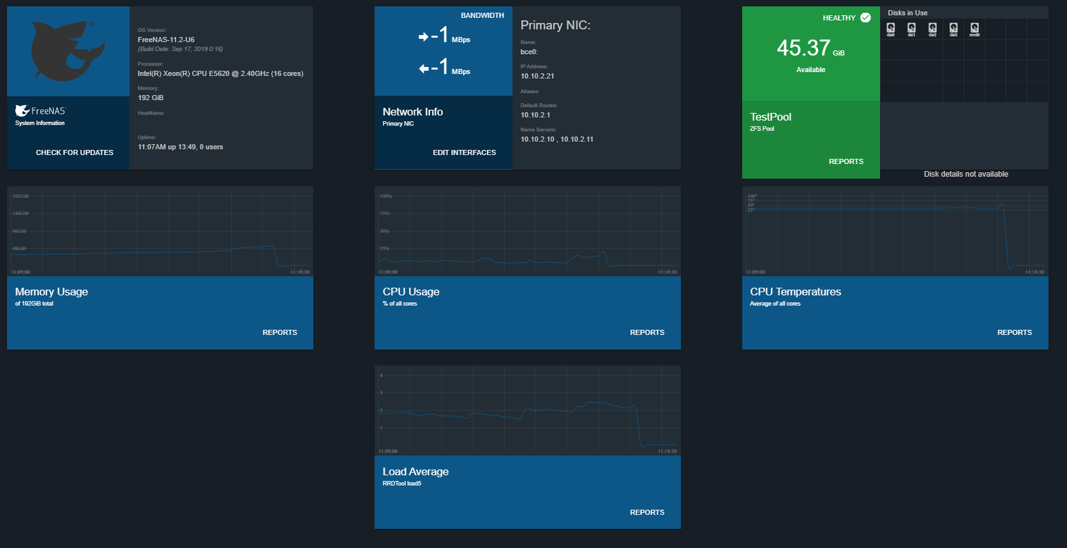
Task: Open EDIT INTERFACES for the network
Action: (464, 152)
